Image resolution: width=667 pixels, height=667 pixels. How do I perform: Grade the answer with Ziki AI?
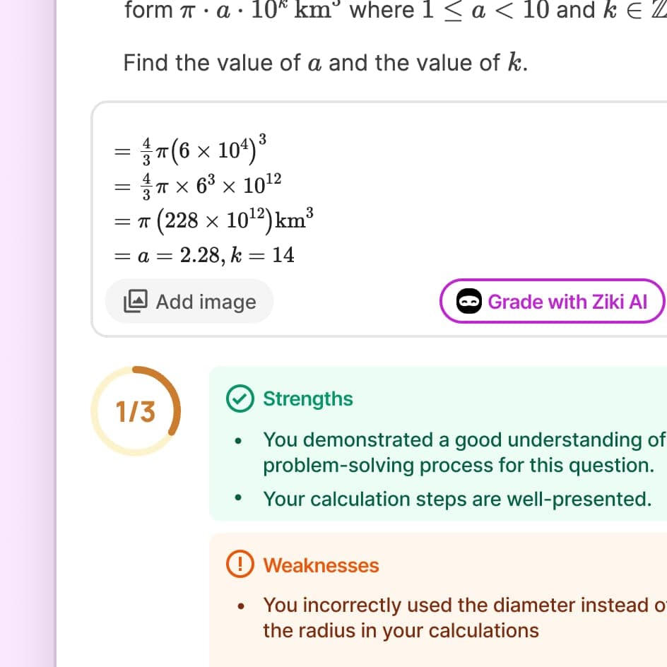(x=552, y=301)
